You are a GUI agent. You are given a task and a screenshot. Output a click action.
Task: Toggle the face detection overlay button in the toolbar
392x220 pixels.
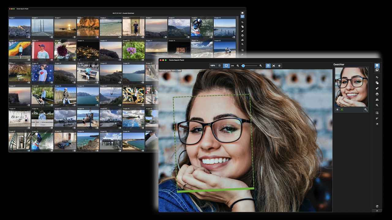pos(268,66)
